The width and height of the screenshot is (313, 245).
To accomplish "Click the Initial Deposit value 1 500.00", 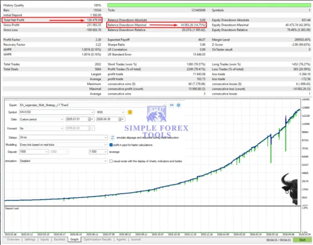I will tap(95, 15).
